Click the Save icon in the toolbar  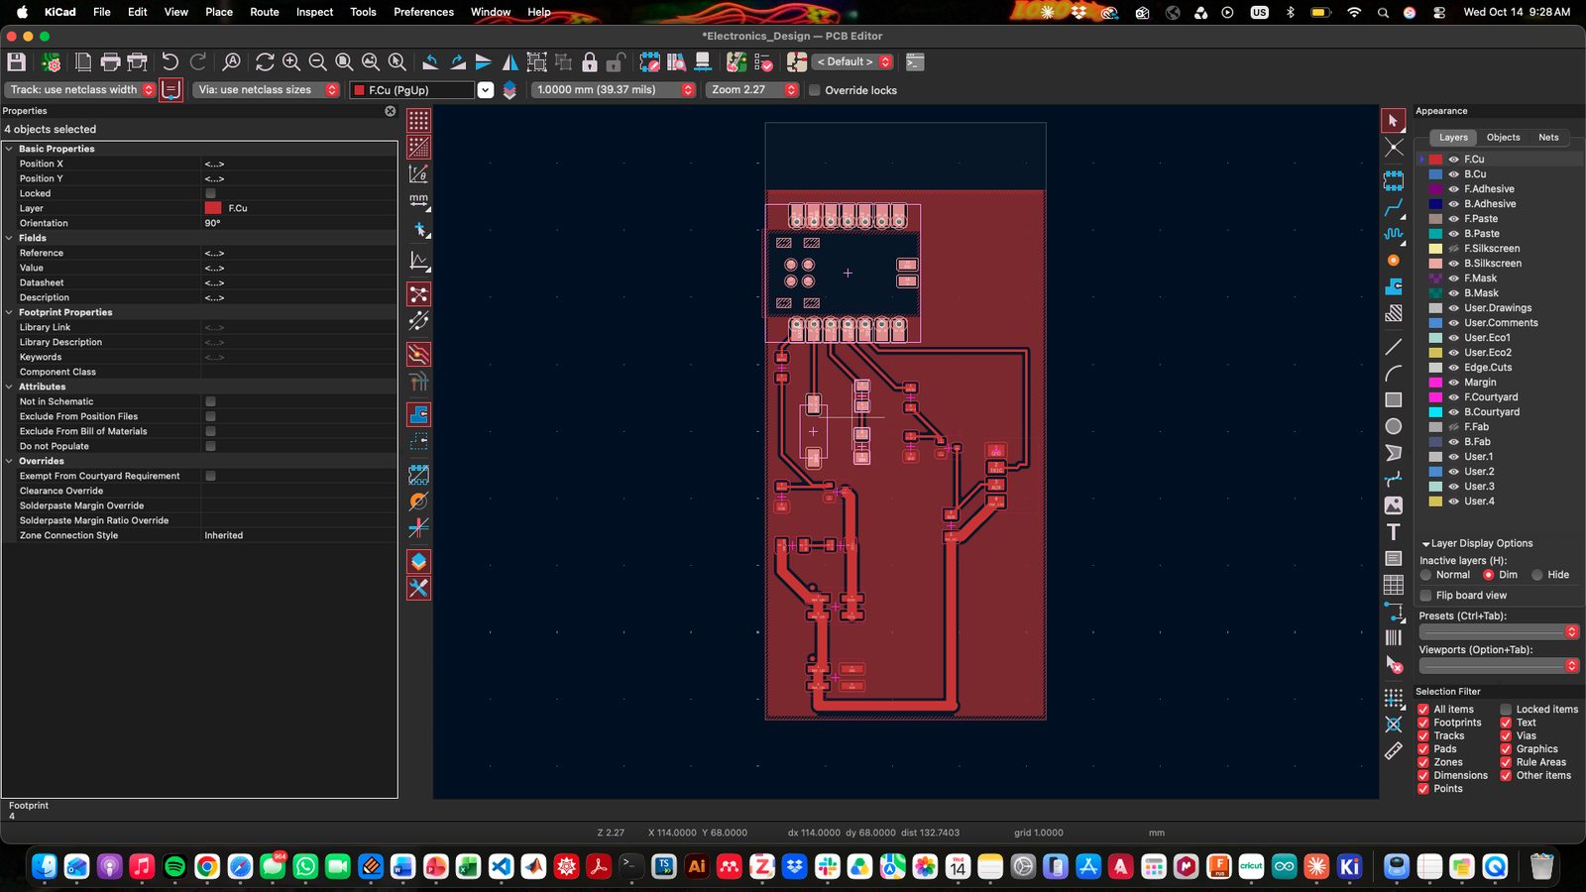point(16,62)
